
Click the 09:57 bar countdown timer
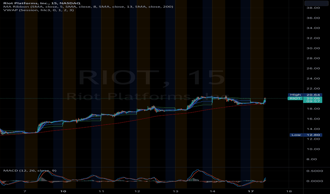click(313, 101)
